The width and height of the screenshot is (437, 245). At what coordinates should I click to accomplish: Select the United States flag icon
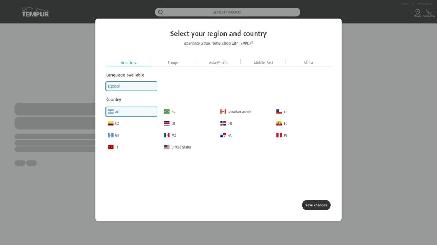[167, 147]
